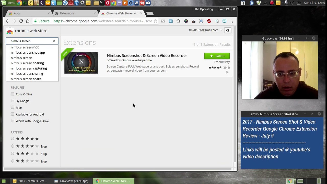
Task: Go to the Chrome home page
Action: [x=28, y=21]
